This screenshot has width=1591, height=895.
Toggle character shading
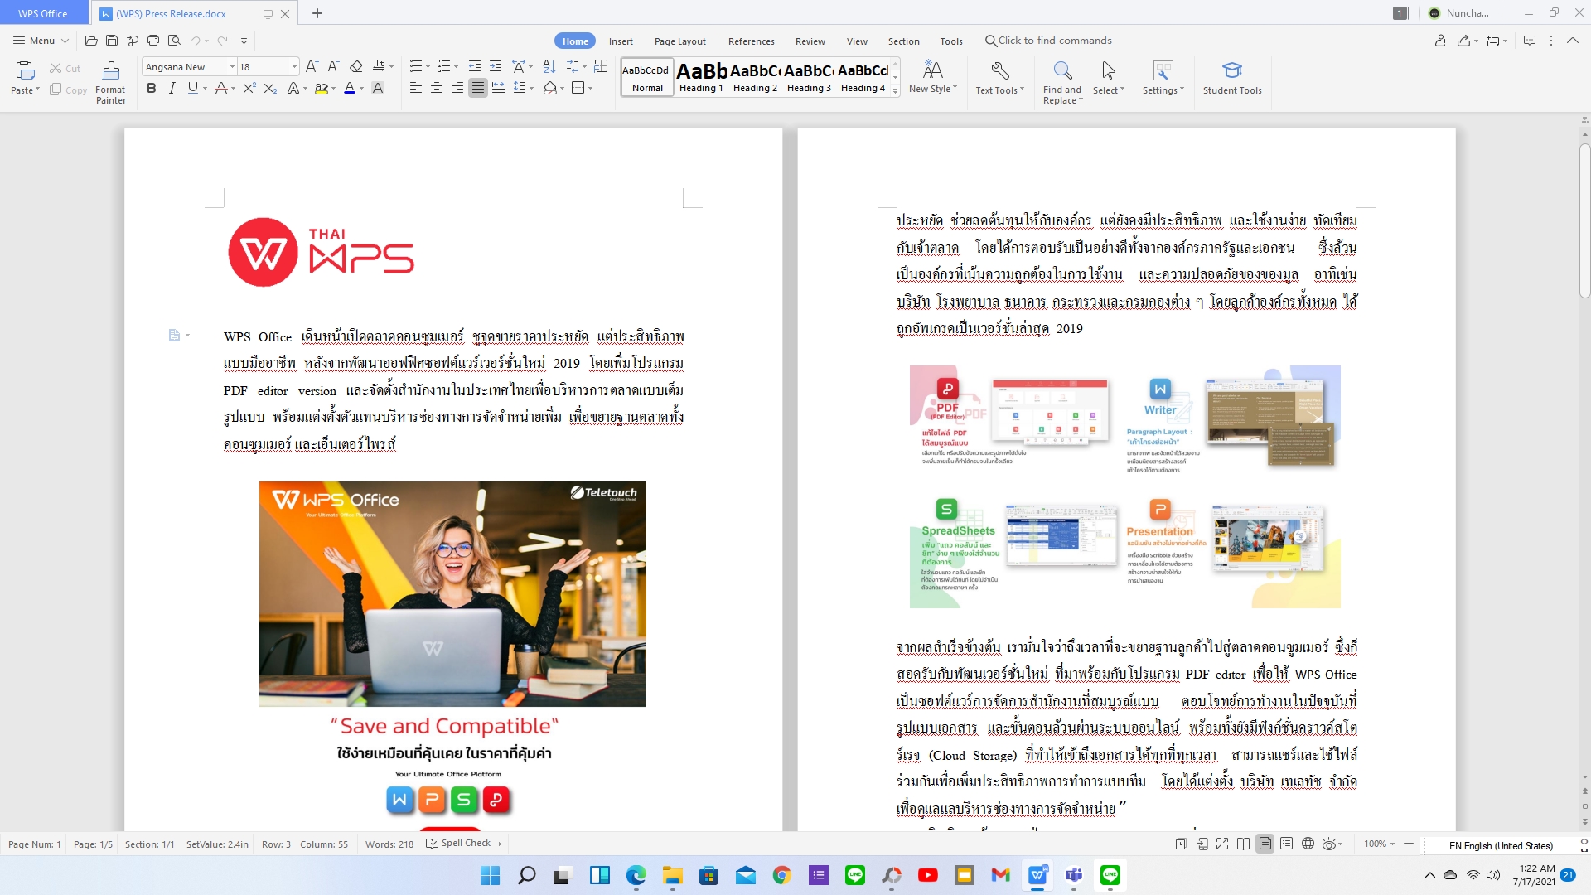point(378,88)
